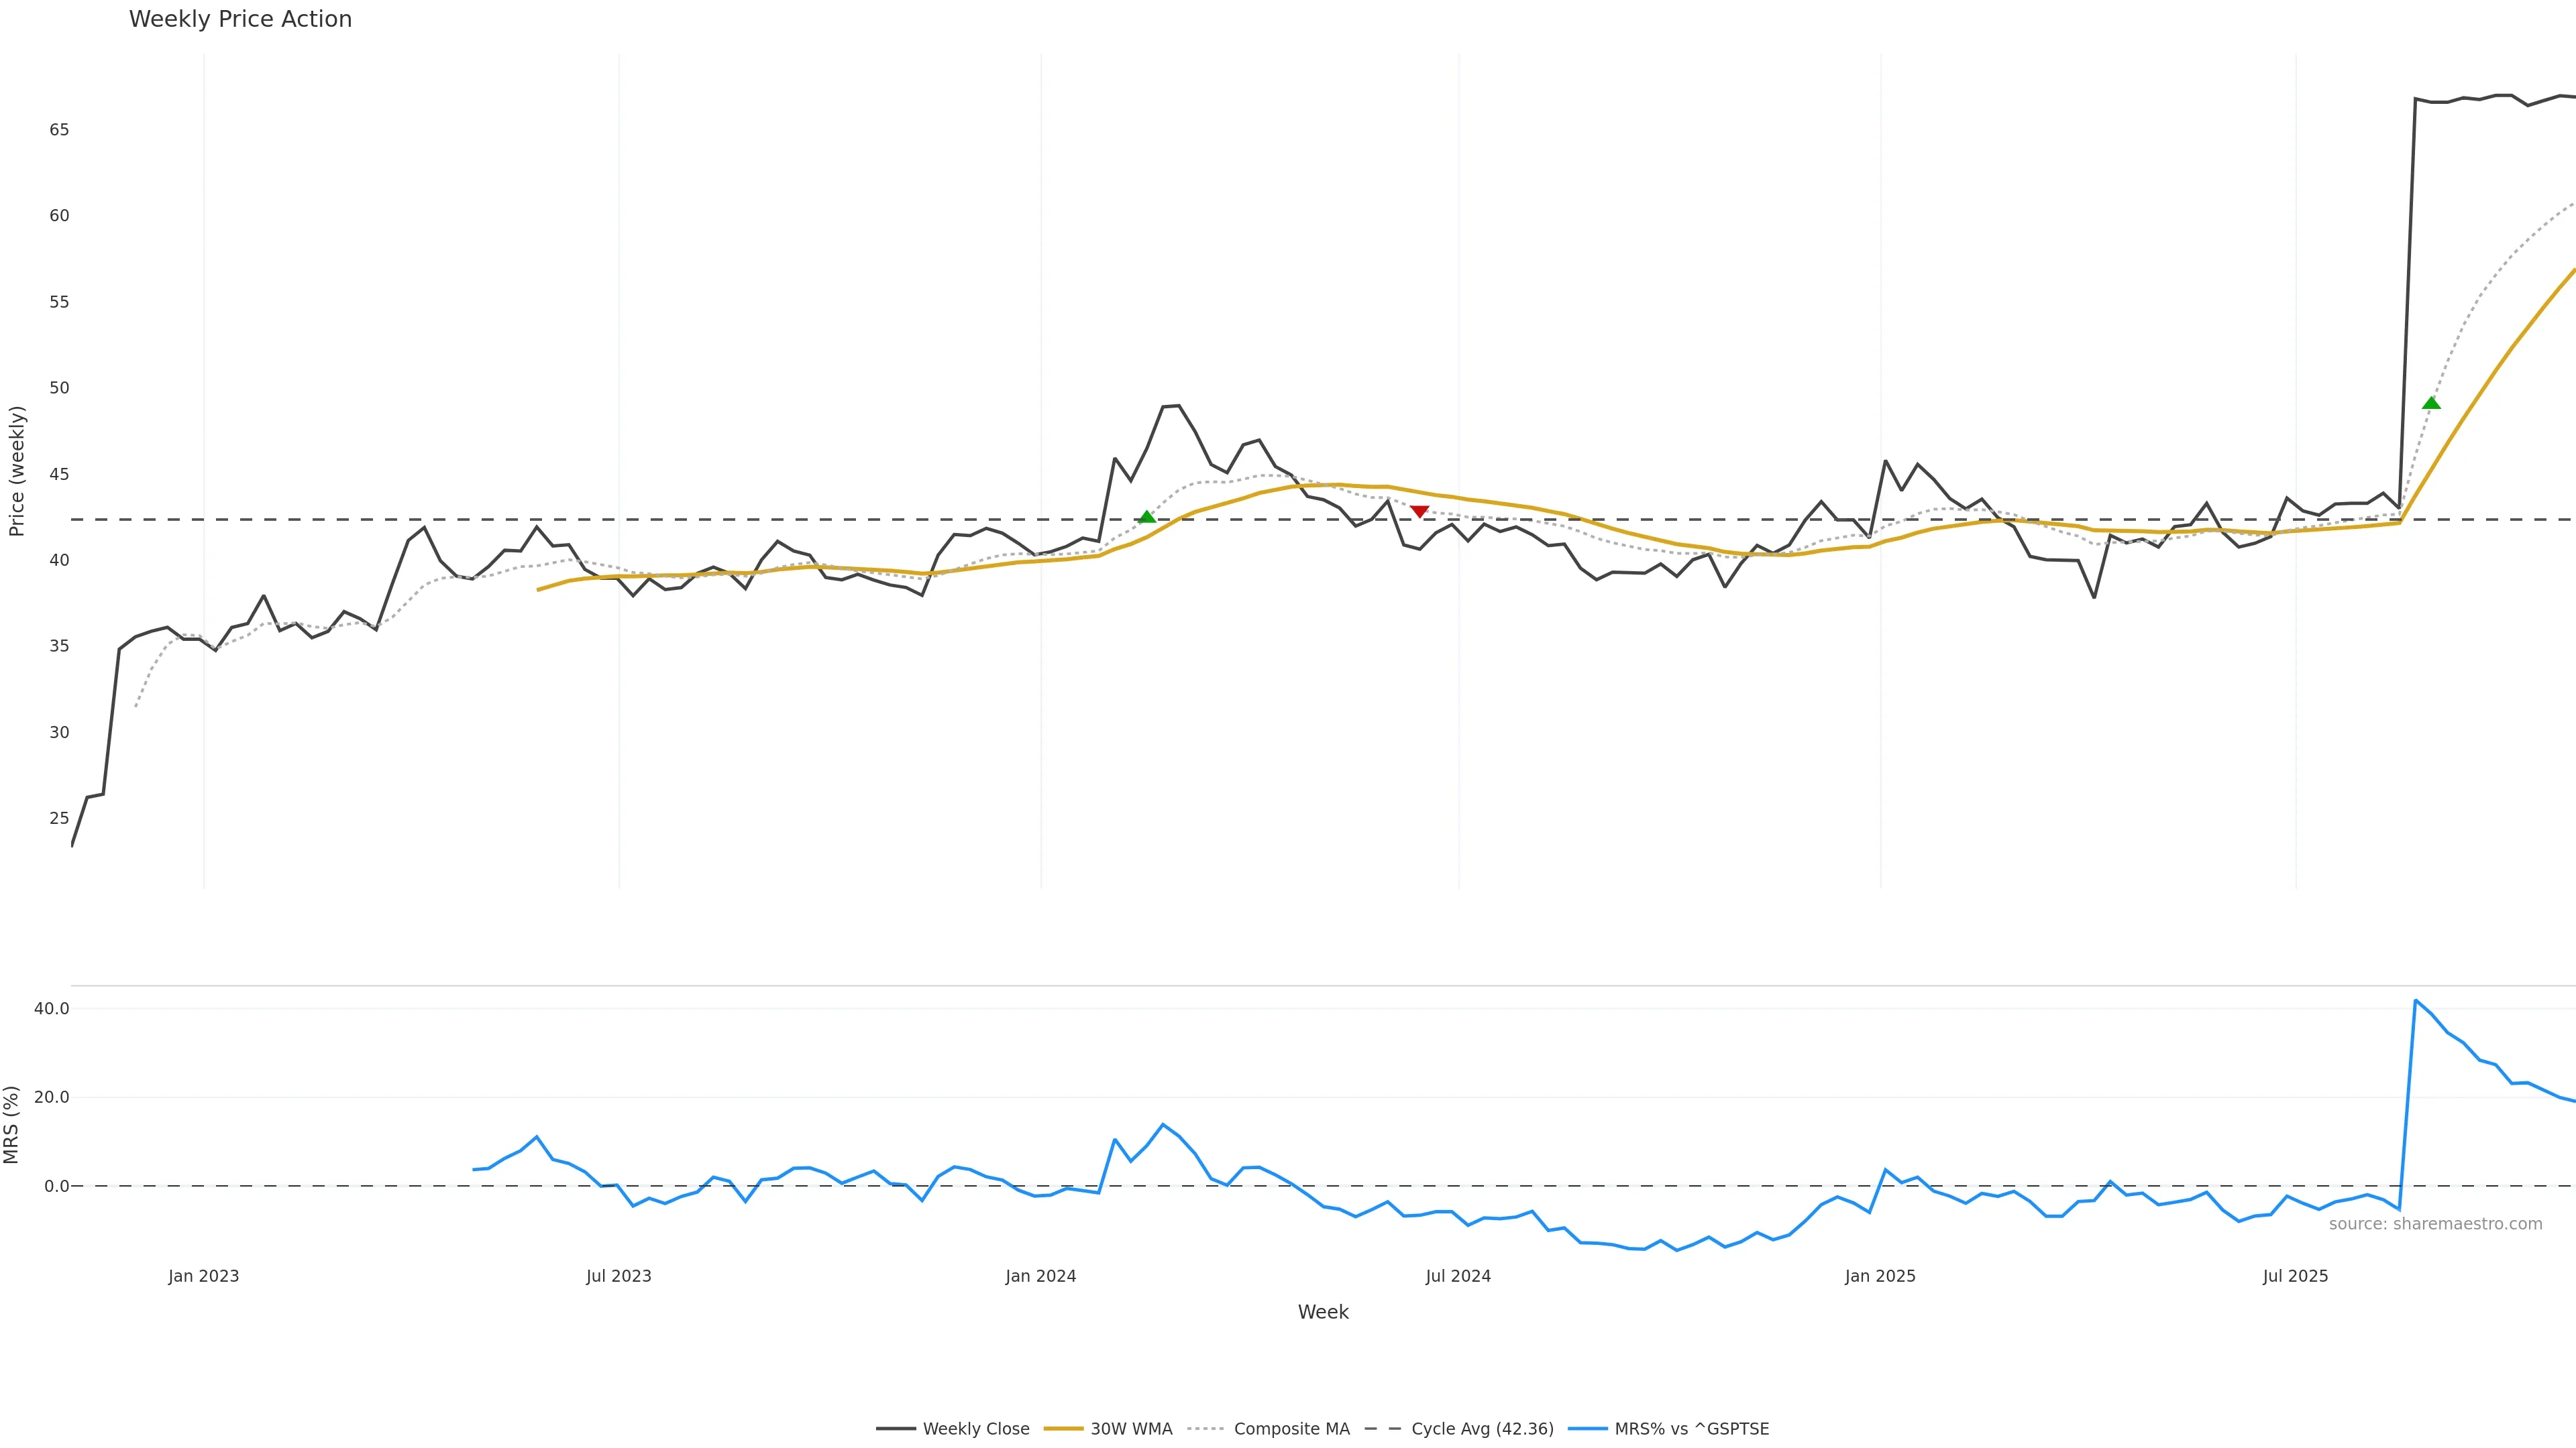
Task: Hide the Cycle Avg (42.36) legend entry
Action: point(1482,1429)
